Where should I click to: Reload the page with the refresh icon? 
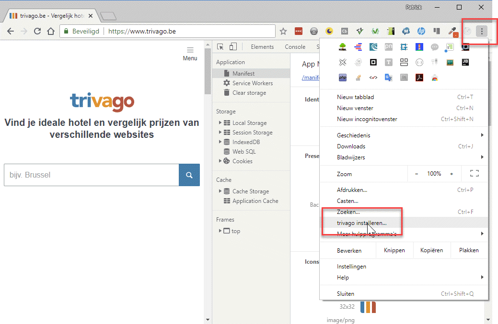click(x=37, y=32)
